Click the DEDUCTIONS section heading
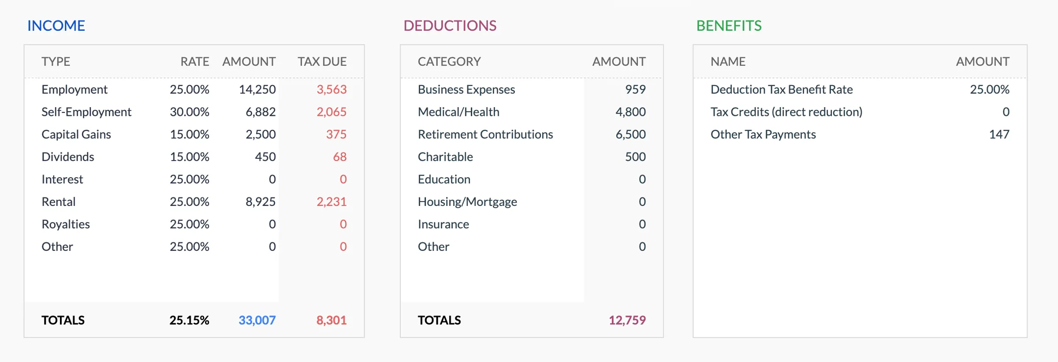This screenshot has width=1058, height=362. (x=450, y=26)
